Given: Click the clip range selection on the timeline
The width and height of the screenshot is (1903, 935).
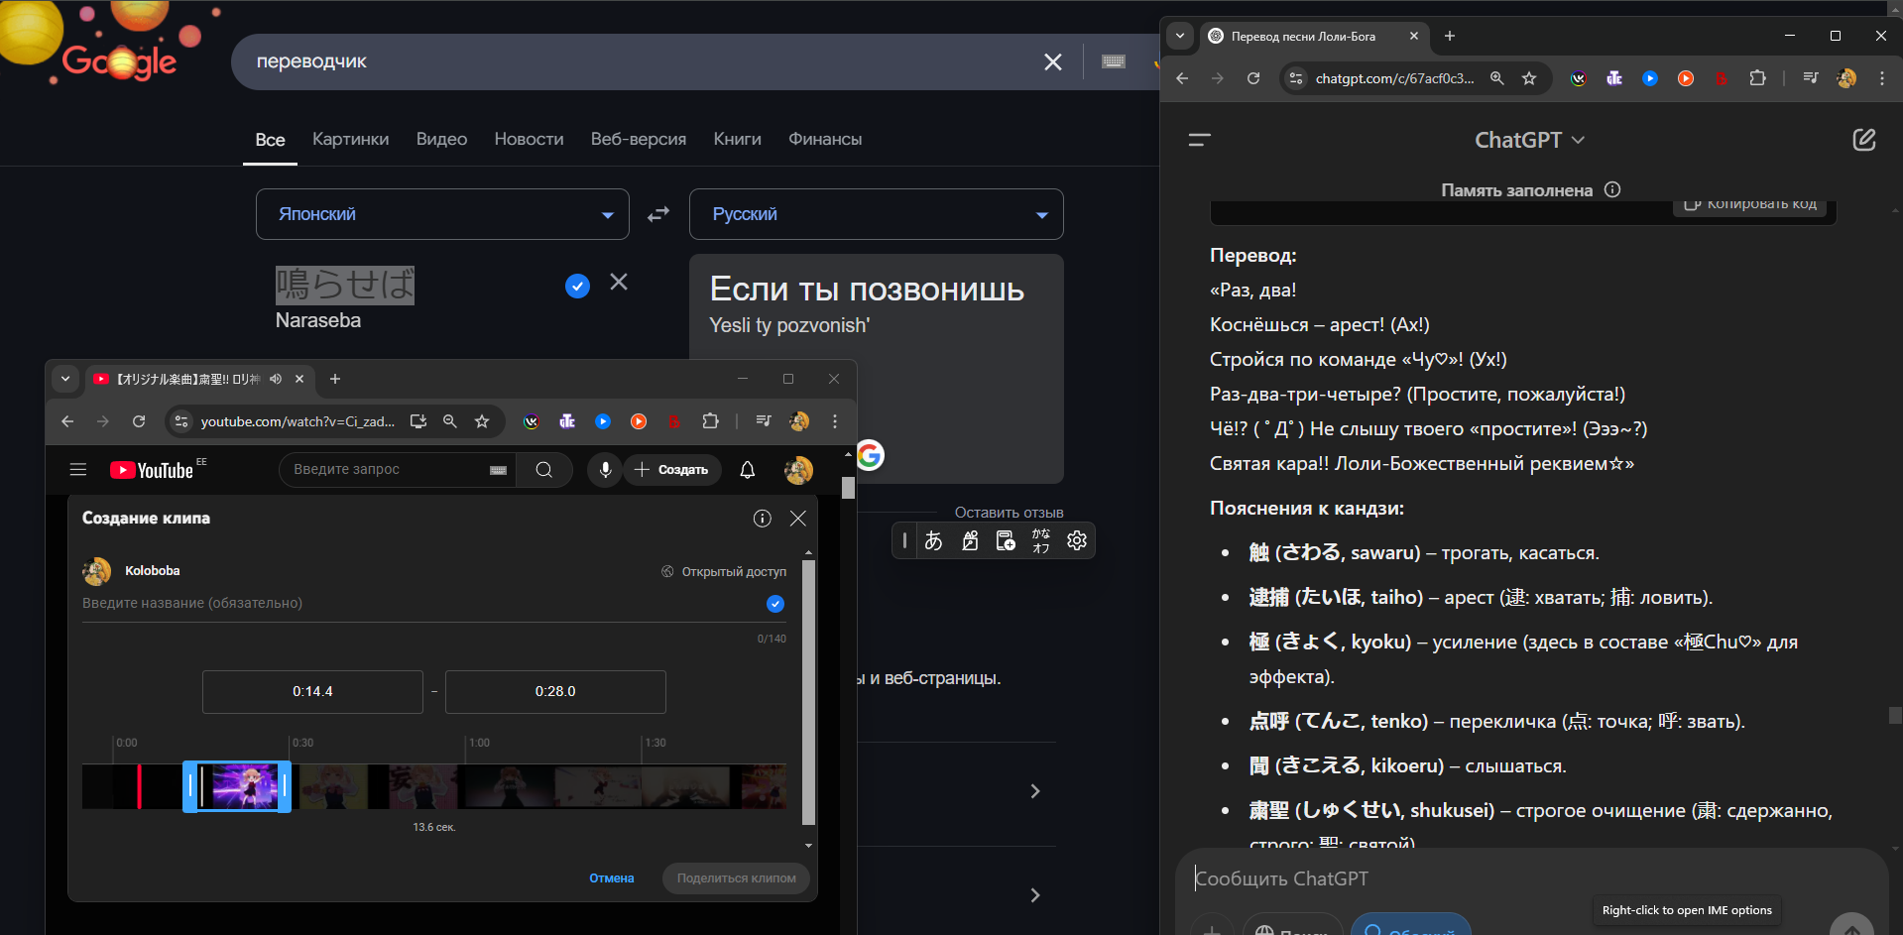Looking at the screenshot, I should tap(237, 787).
